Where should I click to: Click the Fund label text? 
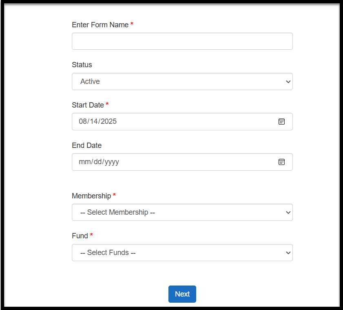(80, 236)
